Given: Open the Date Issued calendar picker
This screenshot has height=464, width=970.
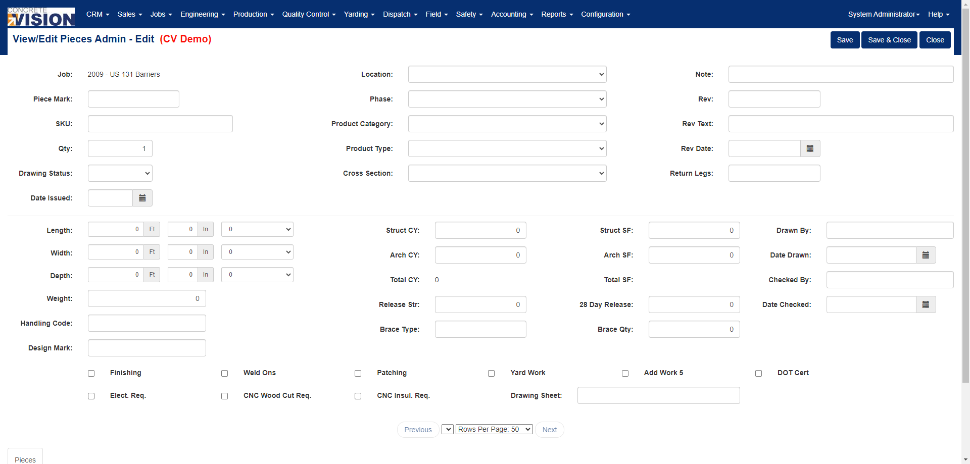Looking at the screenshot, I should (142, 198).
